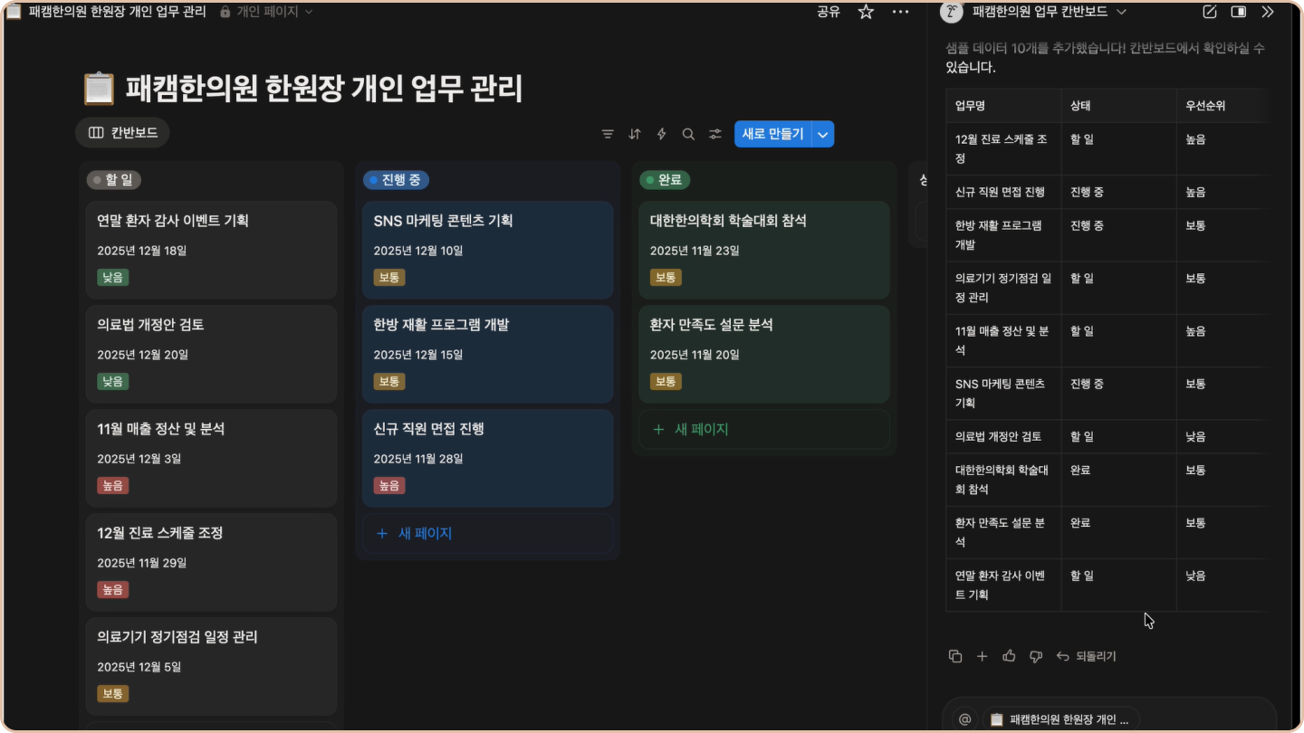This screenshot has width=1304, height=733.
Task: Click the 새로 만들기 button
Action: point(773,134)
